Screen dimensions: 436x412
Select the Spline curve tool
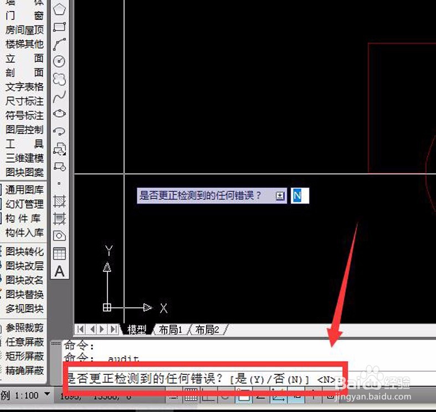pos(59,96)
